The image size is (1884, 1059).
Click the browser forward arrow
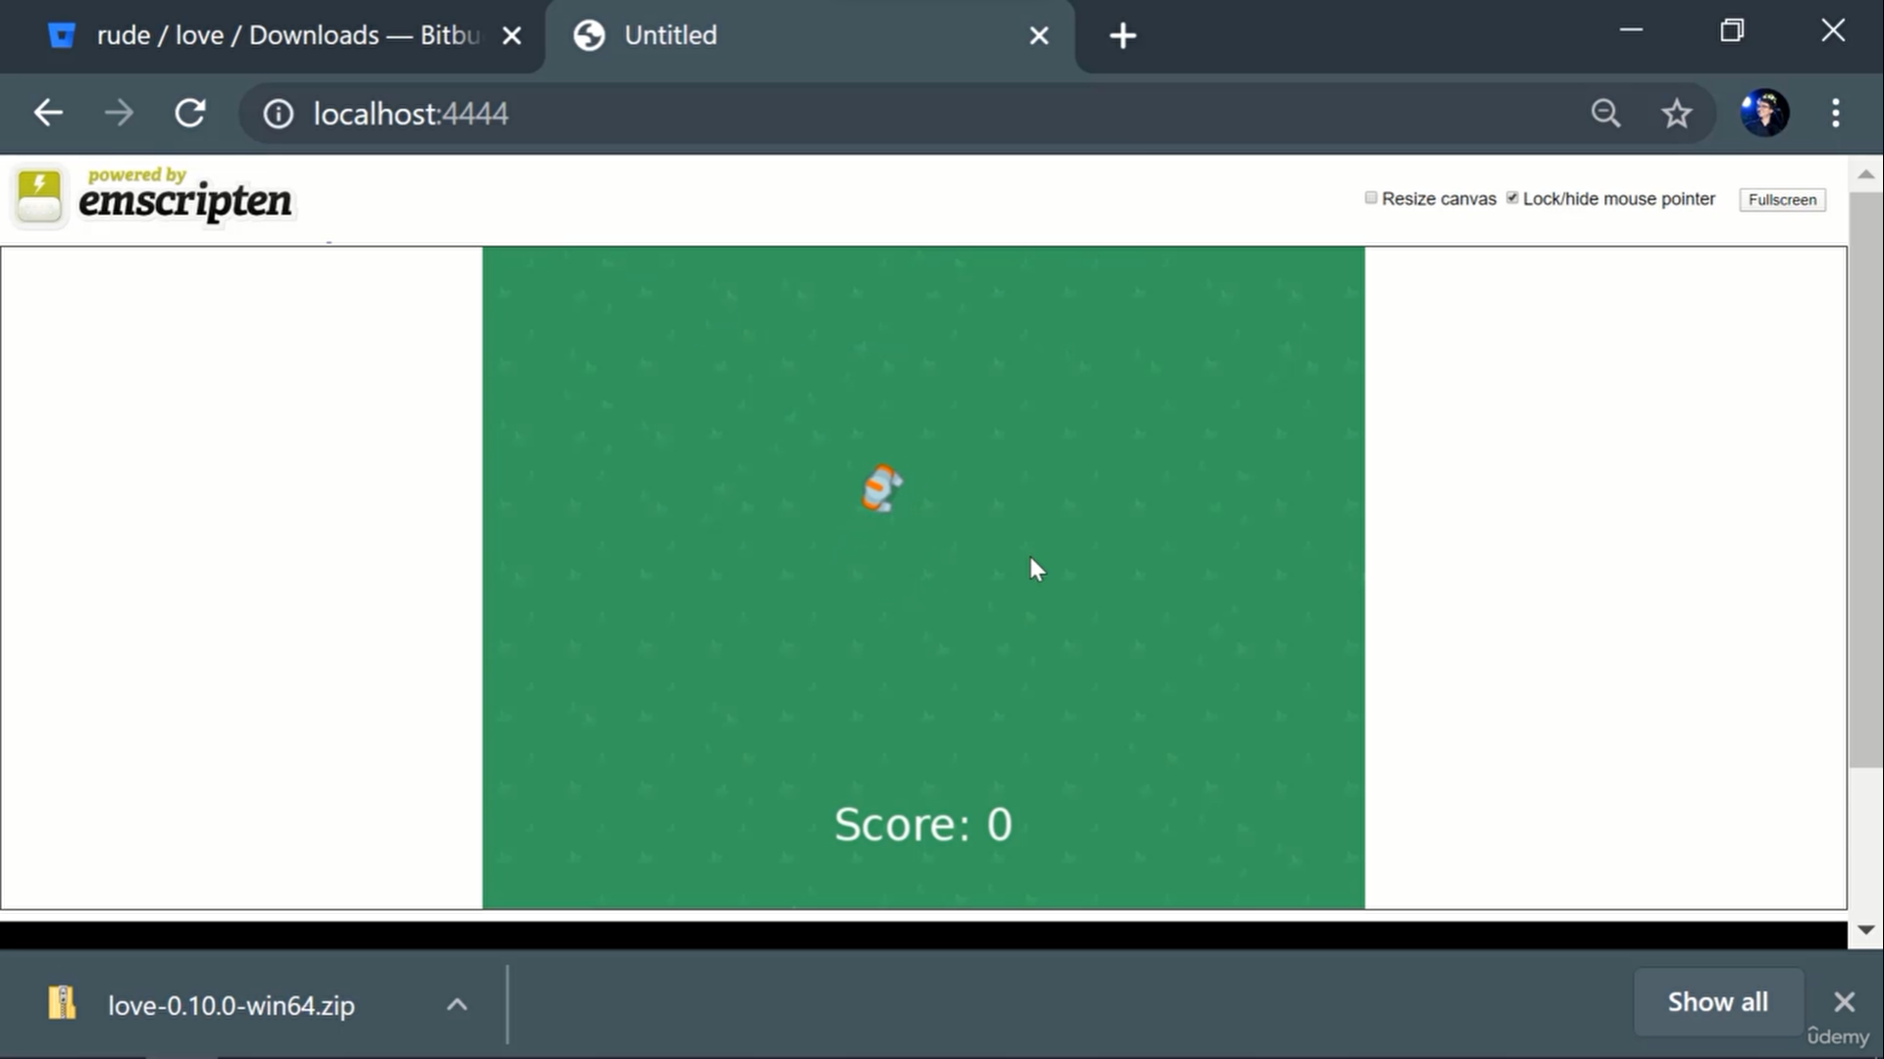coord(119,114)
